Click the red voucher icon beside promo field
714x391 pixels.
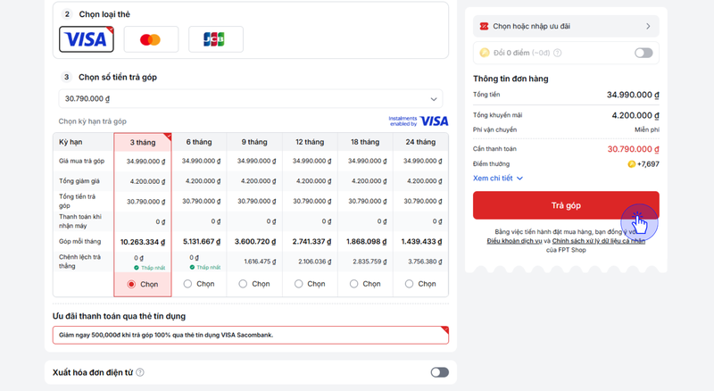pyautogui.click(x=484, y=27)
